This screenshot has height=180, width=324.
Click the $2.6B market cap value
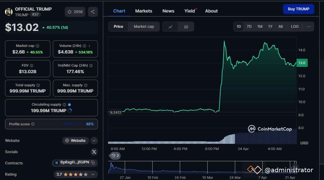tap(18, 52)
